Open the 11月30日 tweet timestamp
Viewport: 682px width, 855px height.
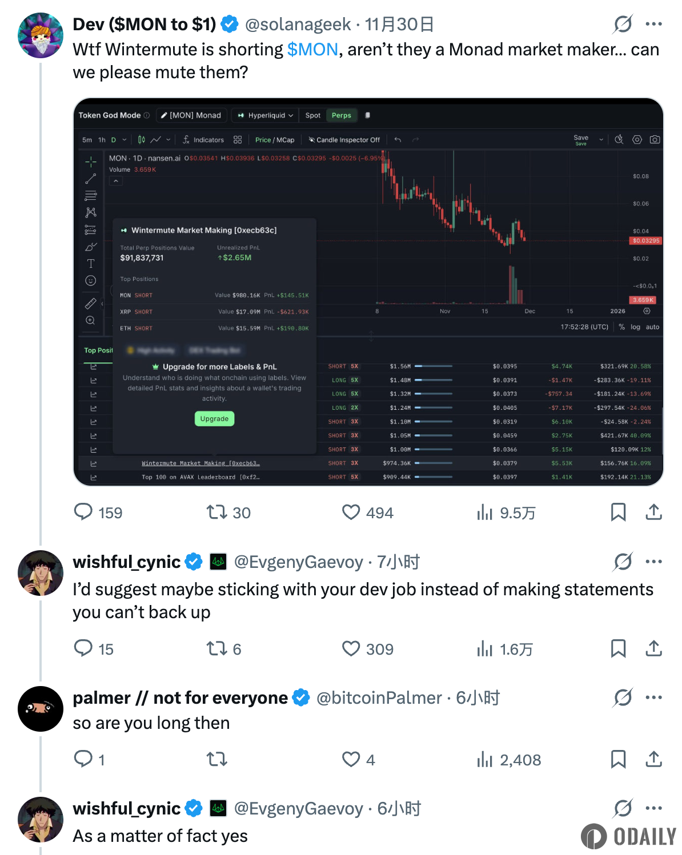(399, 25)
